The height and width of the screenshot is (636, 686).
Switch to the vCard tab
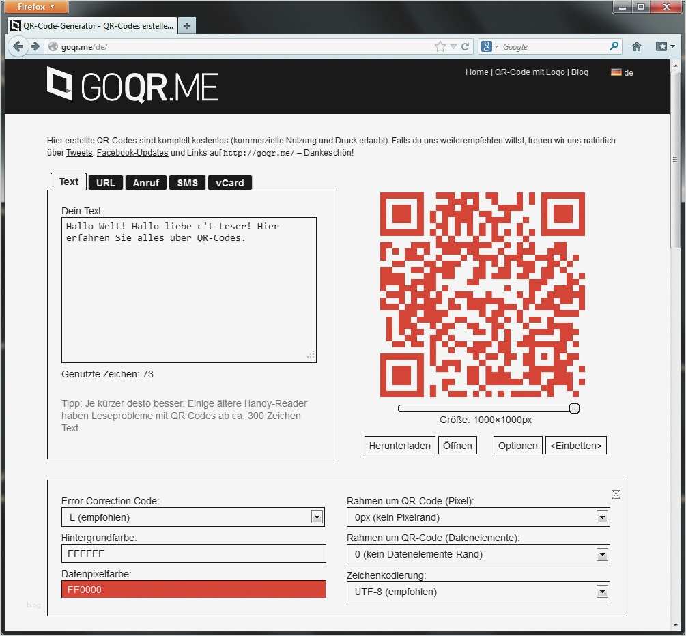point(229,183)
